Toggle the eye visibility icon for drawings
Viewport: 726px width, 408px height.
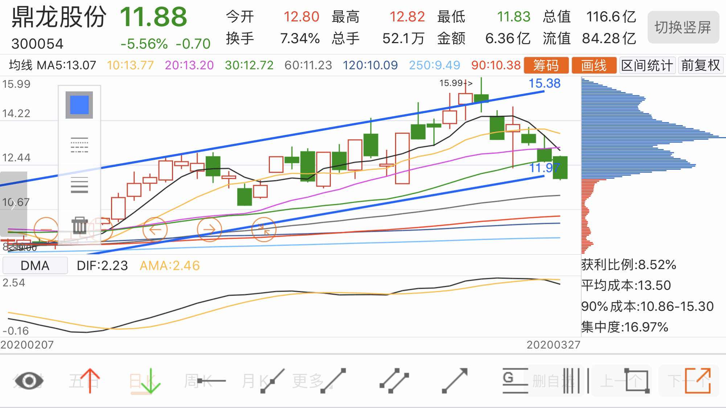click(29, 381)
